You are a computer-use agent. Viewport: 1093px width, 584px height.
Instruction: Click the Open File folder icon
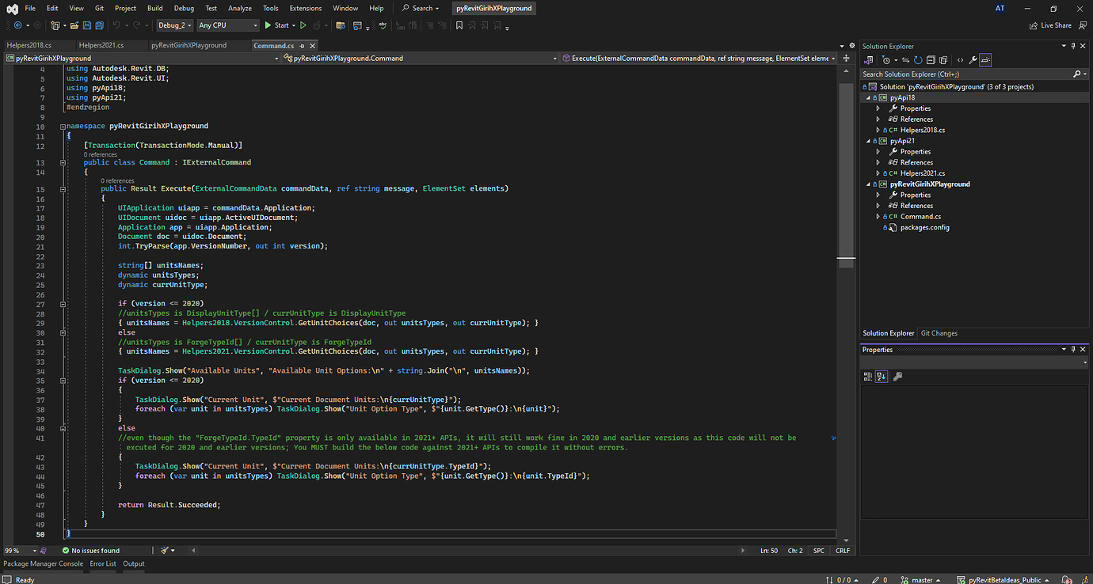pos(74,25)
